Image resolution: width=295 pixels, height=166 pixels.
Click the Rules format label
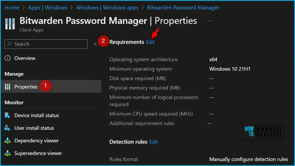point(124,159)
